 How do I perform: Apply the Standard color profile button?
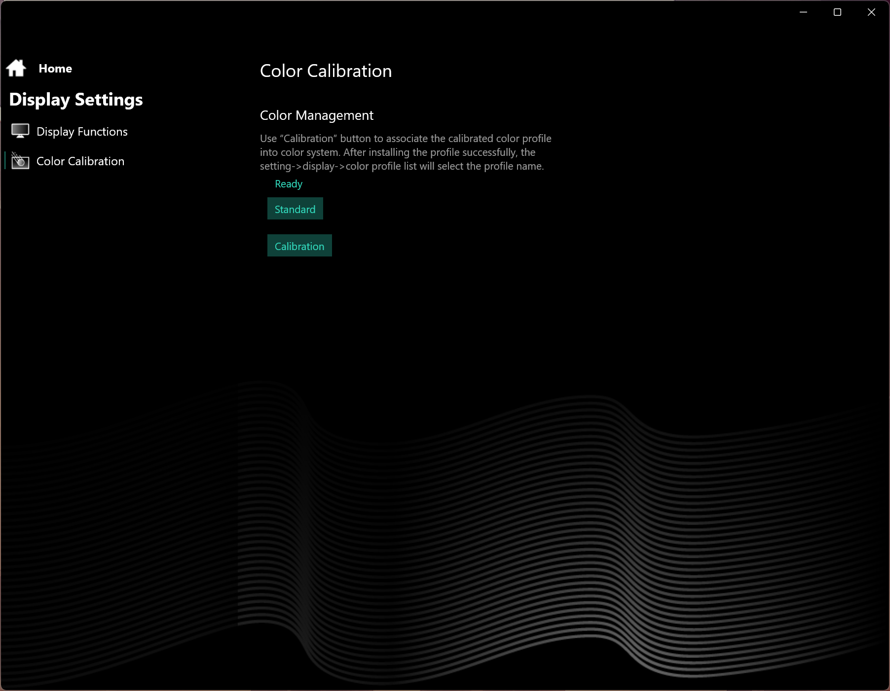(295, 209)
